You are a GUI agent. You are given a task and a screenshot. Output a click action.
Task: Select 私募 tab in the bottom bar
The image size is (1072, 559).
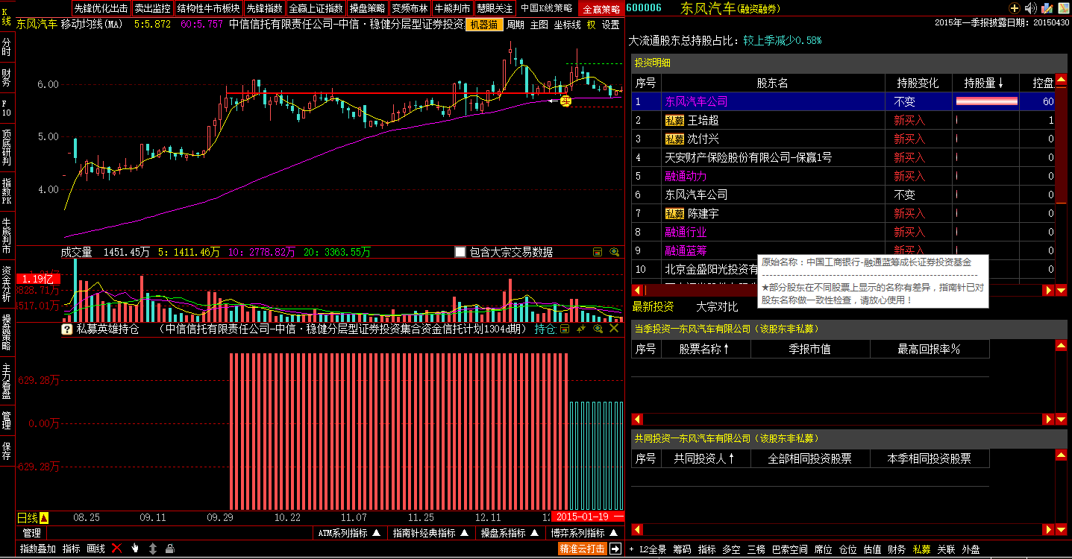[x=921, y=549]
